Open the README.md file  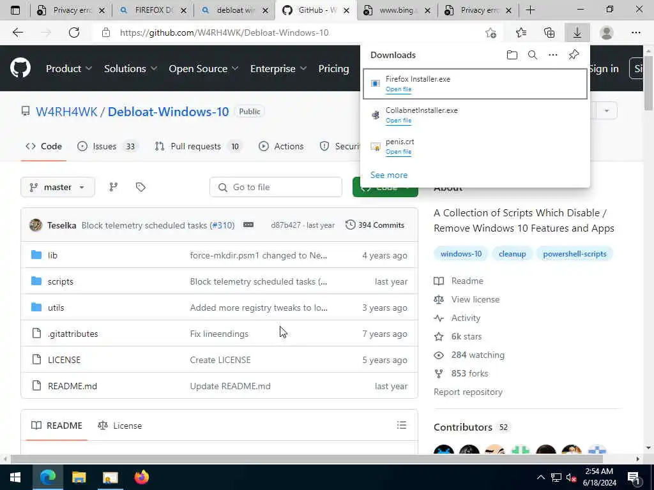click(x=72, y=386)
